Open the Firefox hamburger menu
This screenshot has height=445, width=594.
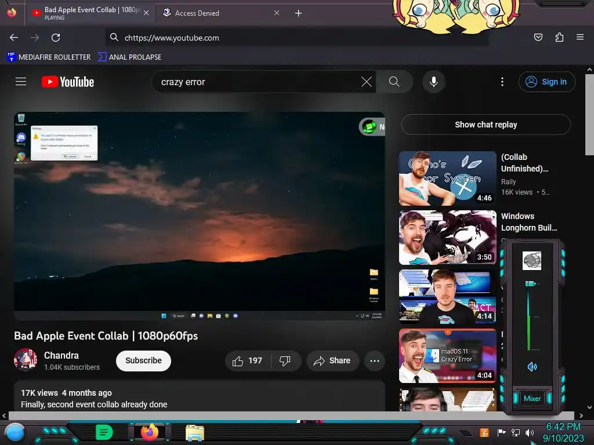(x=580, y=37)
